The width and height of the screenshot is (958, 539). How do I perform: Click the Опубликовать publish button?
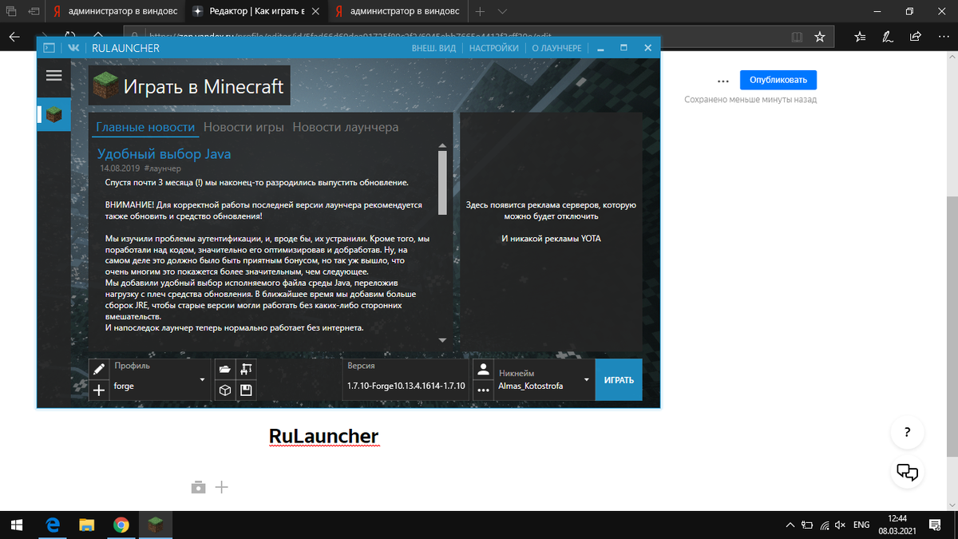tap(778, 80)
